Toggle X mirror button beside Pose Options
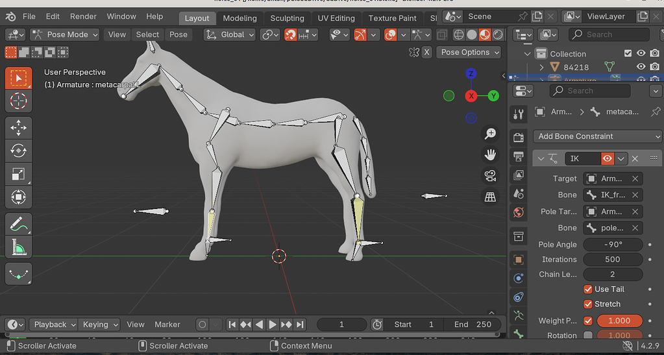Viewport: 664px width, 355px height. coord(427,53)
